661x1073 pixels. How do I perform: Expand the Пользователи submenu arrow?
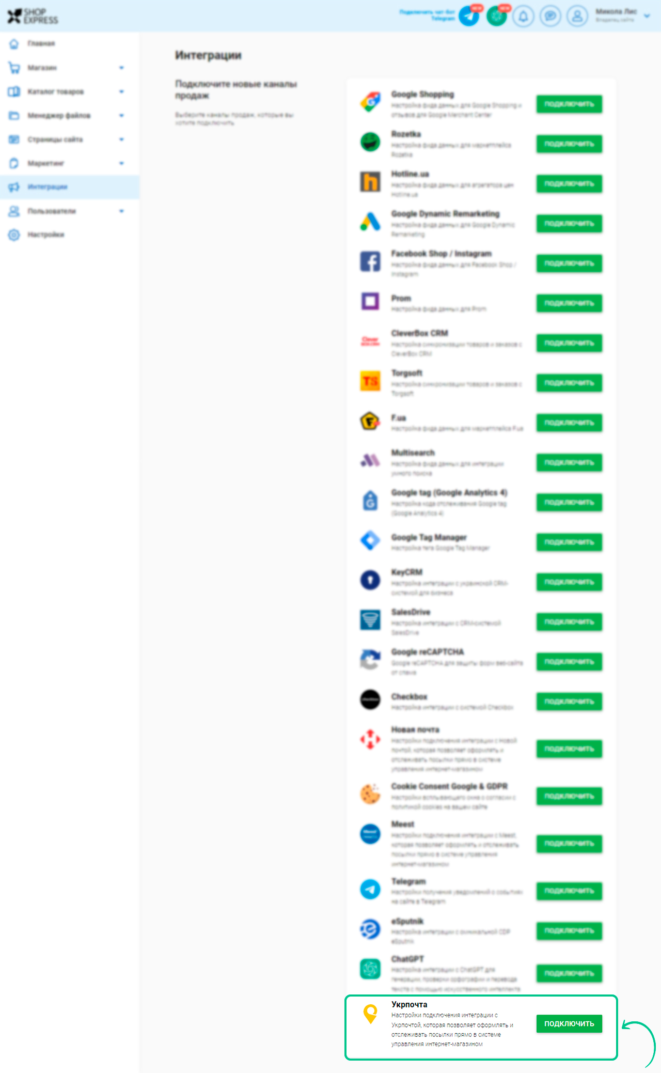pos(121,211)
